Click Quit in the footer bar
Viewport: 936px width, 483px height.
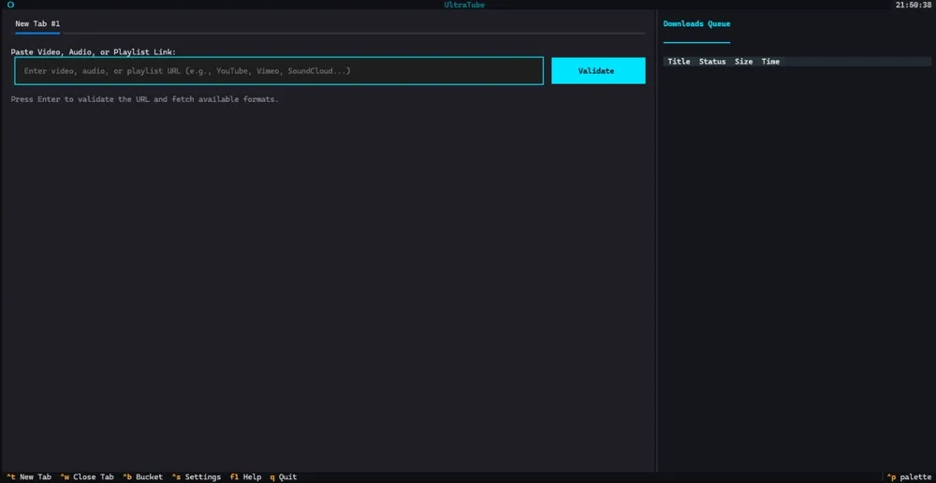[283, 477]
